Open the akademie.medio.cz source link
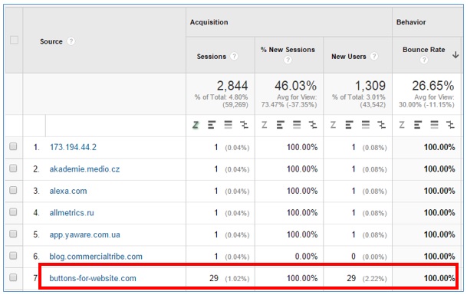The width and height of the screenshot is (467, 298). pyautogui.click(x=84, y=169)
